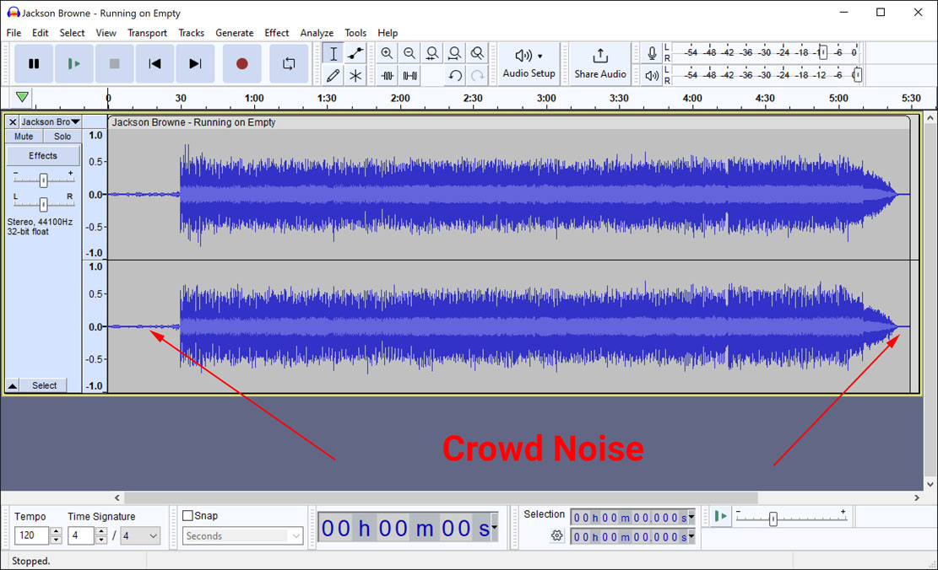Close the Jackson Browne track
Screen dimensions: 938x570
(x=13, y=122)
